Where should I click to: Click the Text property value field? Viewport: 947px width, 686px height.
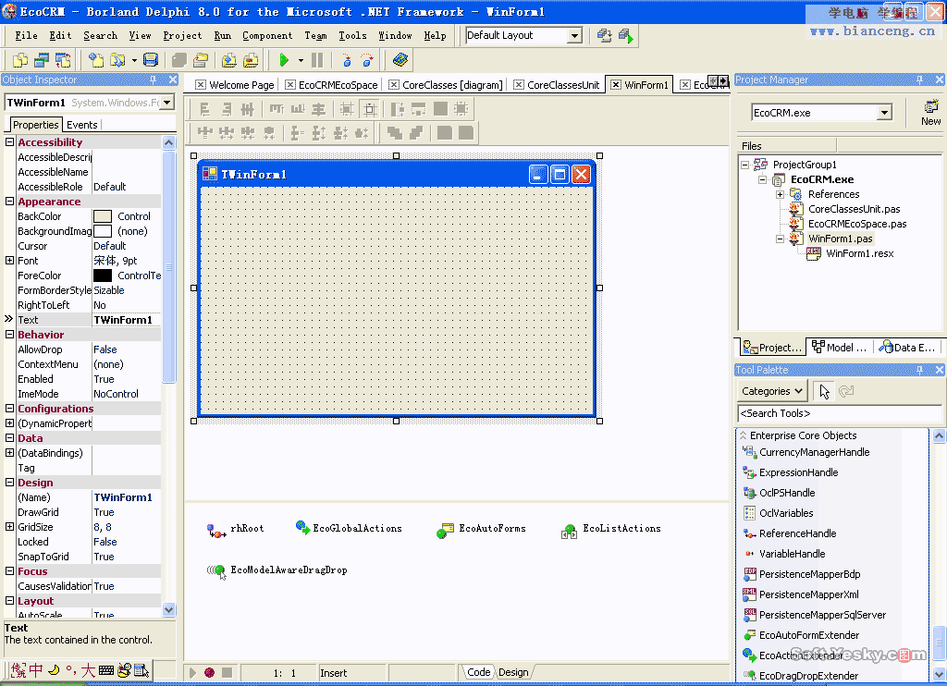(x=126, y=320)
